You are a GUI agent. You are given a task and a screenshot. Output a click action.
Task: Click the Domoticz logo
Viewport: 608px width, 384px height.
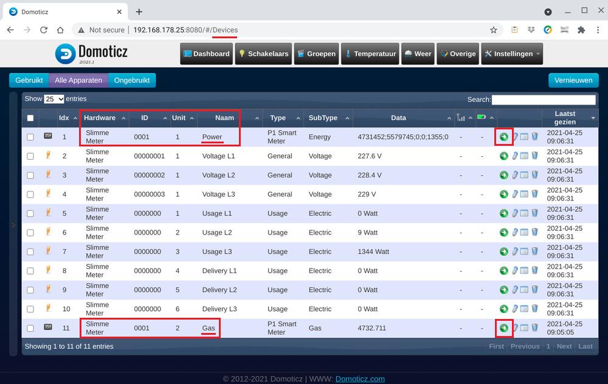(92, 53)
